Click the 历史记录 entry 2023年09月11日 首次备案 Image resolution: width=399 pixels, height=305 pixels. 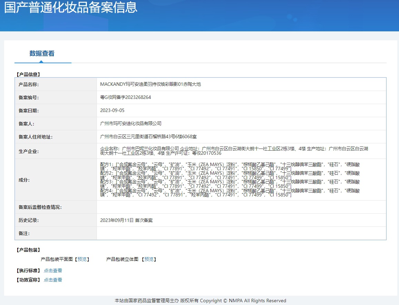126,220
